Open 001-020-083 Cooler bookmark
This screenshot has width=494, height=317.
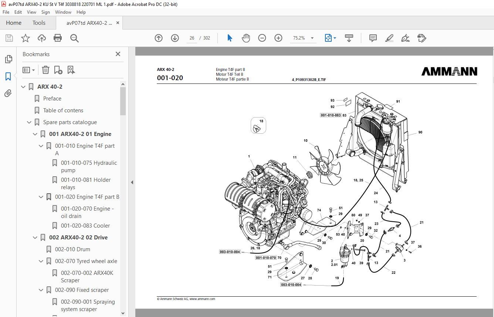pyautogui.click(x=85, y=226)
